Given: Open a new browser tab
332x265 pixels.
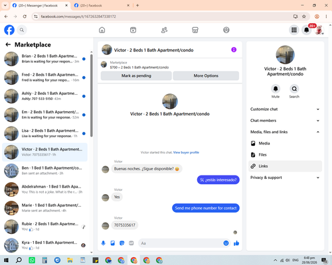Looking at the screenshot, I should [x=137, y=5].
